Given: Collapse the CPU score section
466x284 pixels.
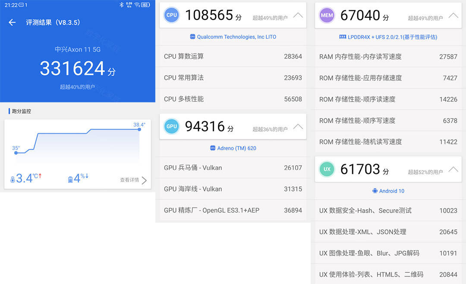Looking at the screenshot, I should 298,16.
